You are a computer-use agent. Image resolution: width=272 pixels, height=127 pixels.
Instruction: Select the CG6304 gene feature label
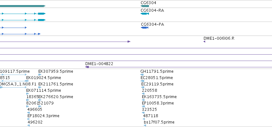point(148,3)
